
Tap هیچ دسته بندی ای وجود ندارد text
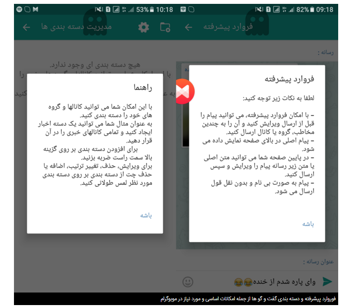(x=95, y=65)
